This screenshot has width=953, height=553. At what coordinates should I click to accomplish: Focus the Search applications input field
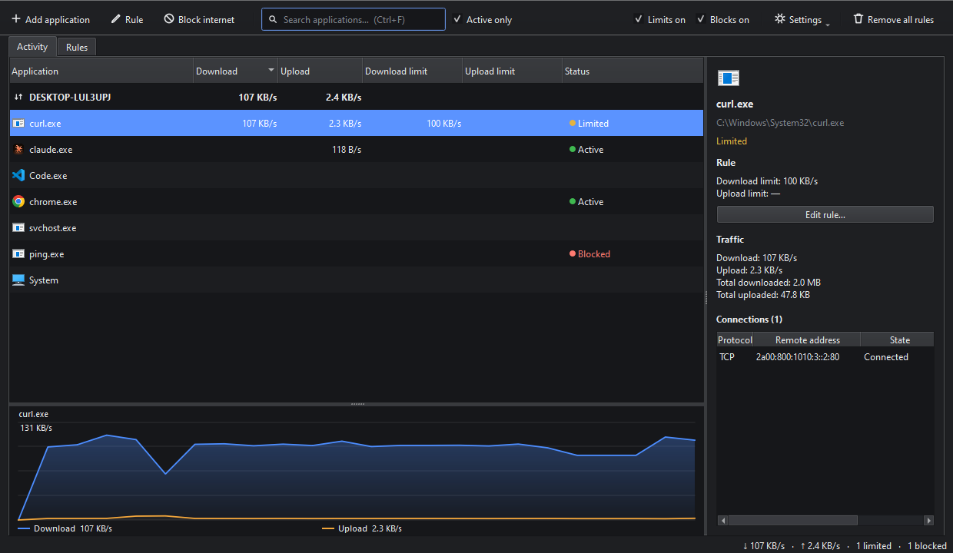(x=354, y=19)
